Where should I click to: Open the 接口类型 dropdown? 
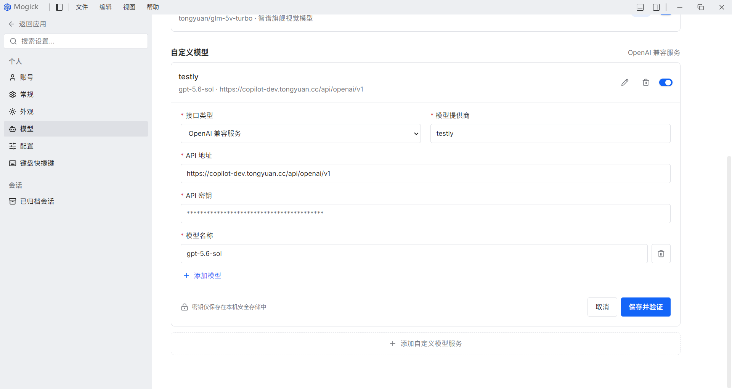pyautogui.click(x=300, y=133)
